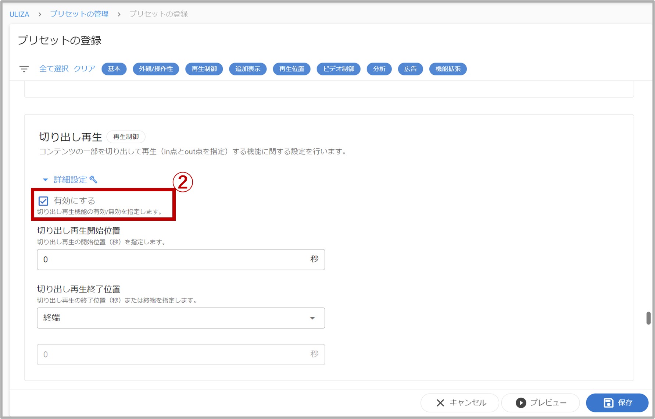The height and width of the screenshot is (419, 655).
Task: Click the wrench icon beside 詳細設定
Action: [x=93, y=180]
